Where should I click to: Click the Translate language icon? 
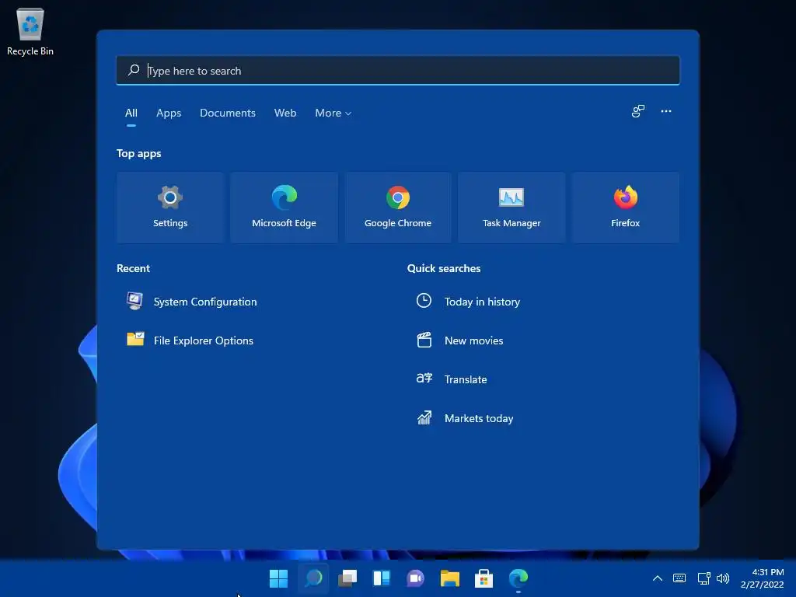click(424, 379)
